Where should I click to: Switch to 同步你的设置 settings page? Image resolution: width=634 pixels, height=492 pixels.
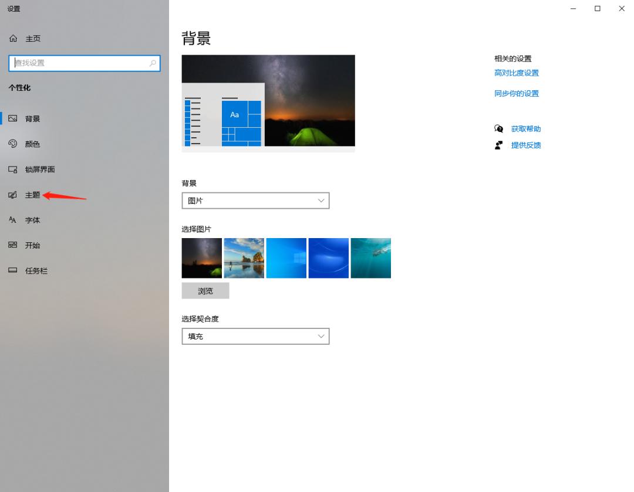(516, 93)
